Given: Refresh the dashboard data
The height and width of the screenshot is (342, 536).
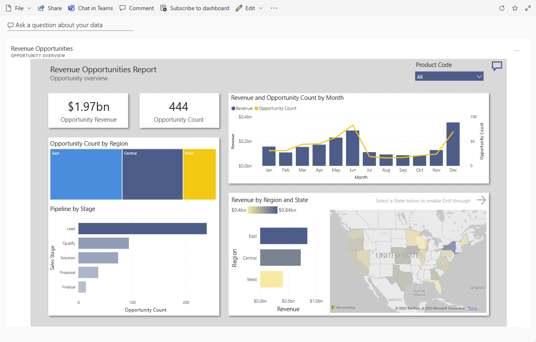Looking at the screenshot, I should [502, 8].
